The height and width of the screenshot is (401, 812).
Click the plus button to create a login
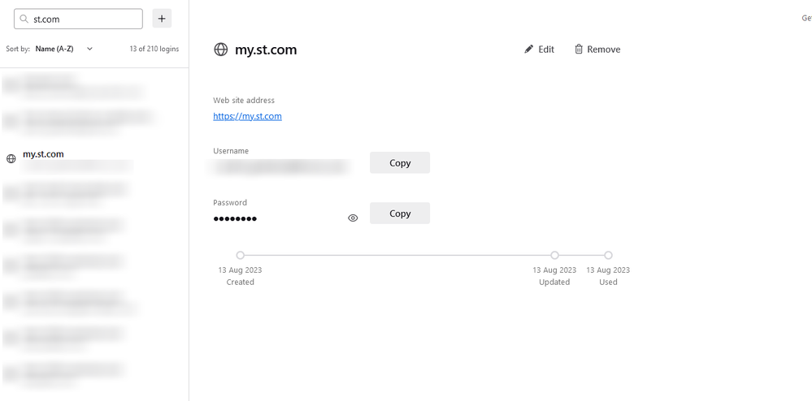[x=162, y=19]
